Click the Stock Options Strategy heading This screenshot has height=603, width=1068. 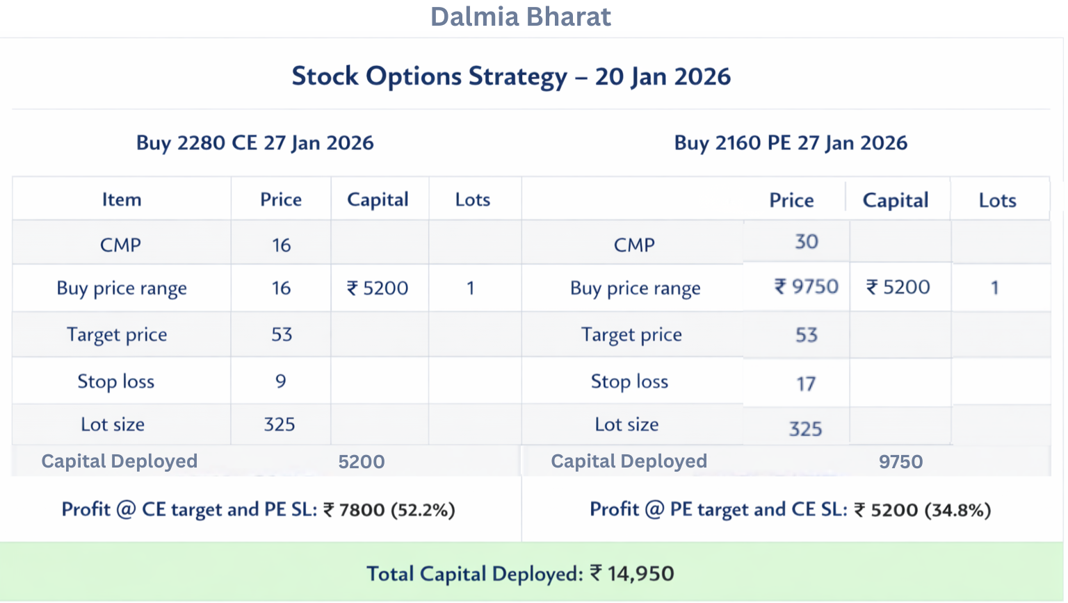pos(511,76)
